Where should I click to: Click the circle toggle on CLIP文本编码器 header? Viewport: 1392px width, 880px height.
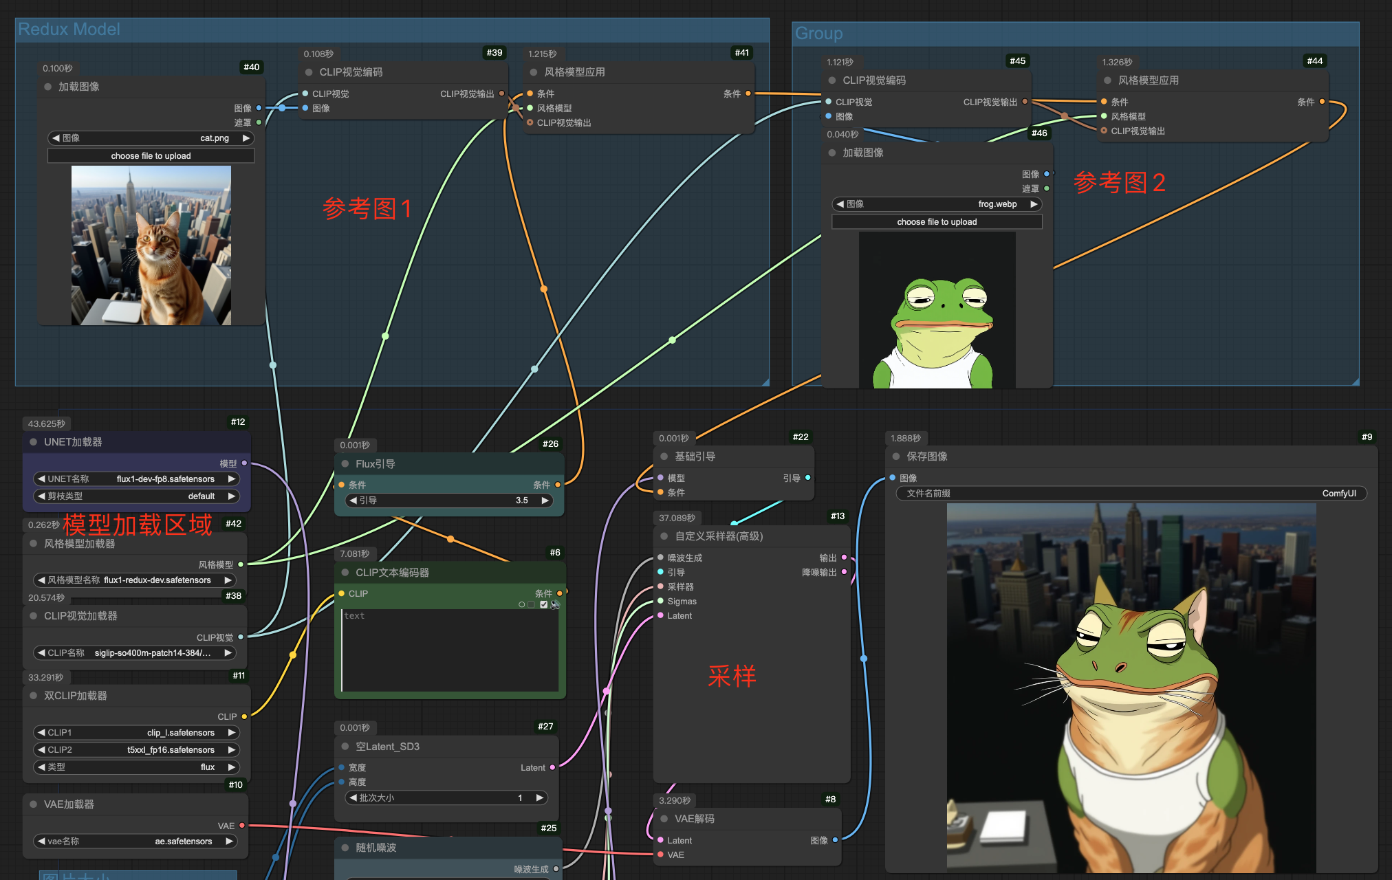(x=522, y=605)
